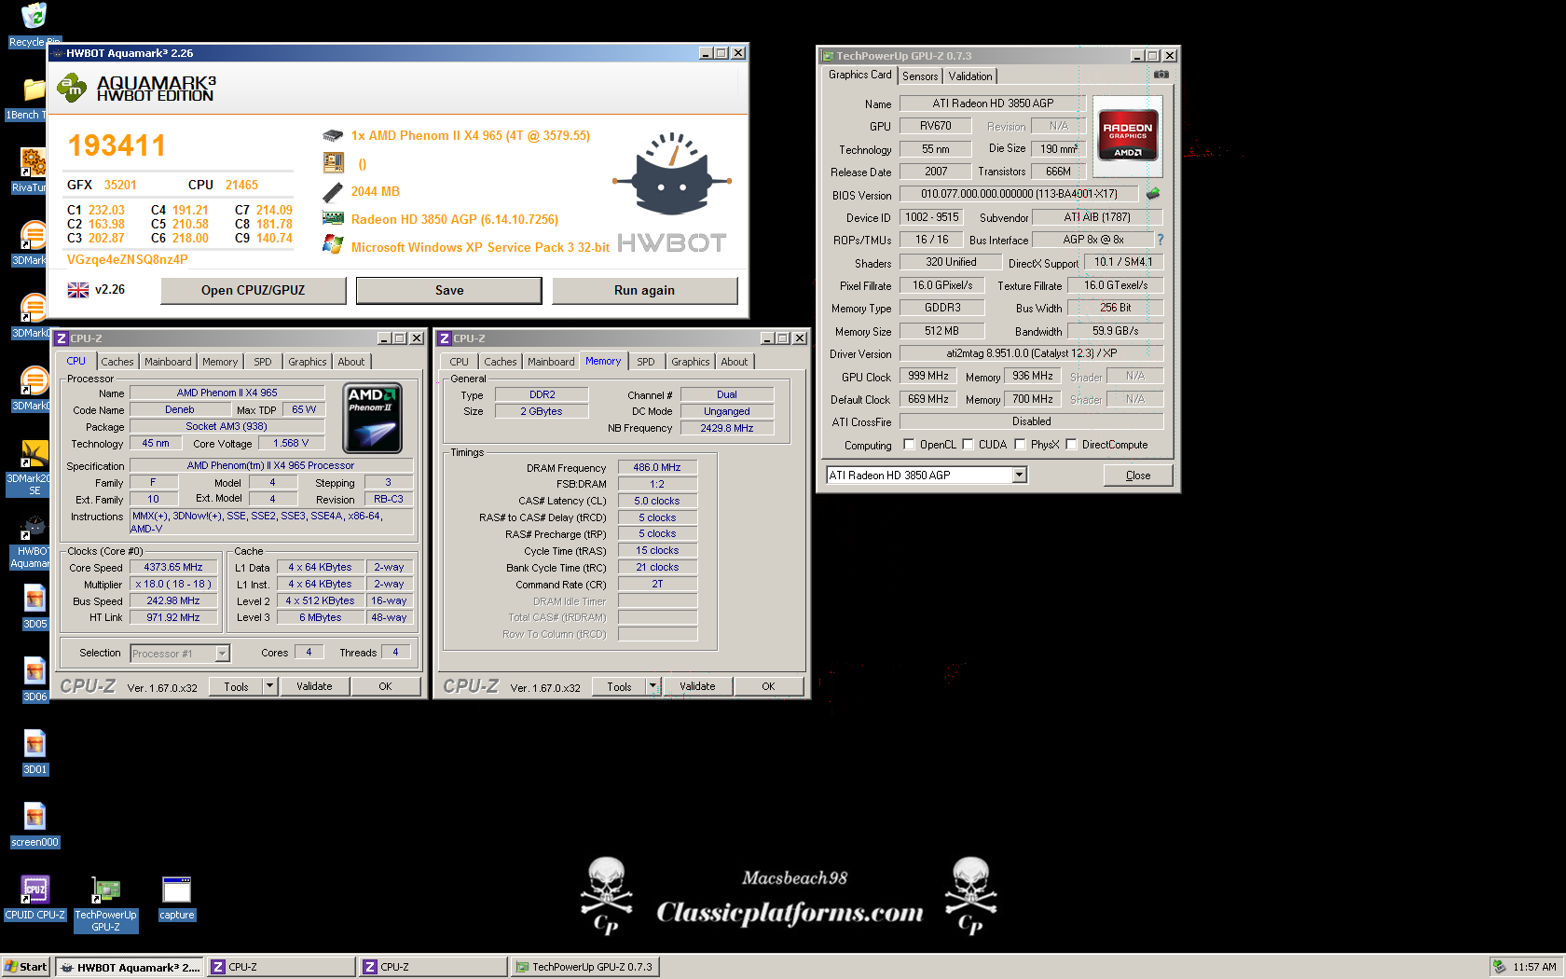Open the capture desktop icon
The height and width of the screenshot is (979, 1566).
point(176,889)
